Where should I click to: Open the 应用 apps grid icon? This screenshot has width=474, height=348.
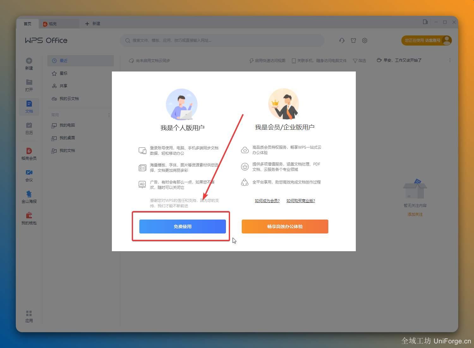point(29,313)
